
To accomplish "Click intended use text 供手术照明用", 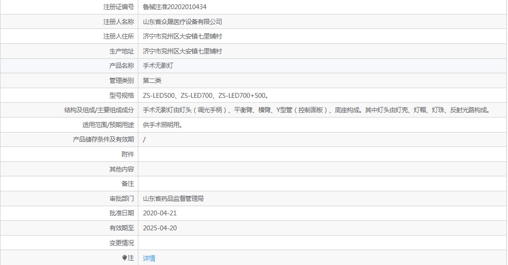I will point(162,125).
